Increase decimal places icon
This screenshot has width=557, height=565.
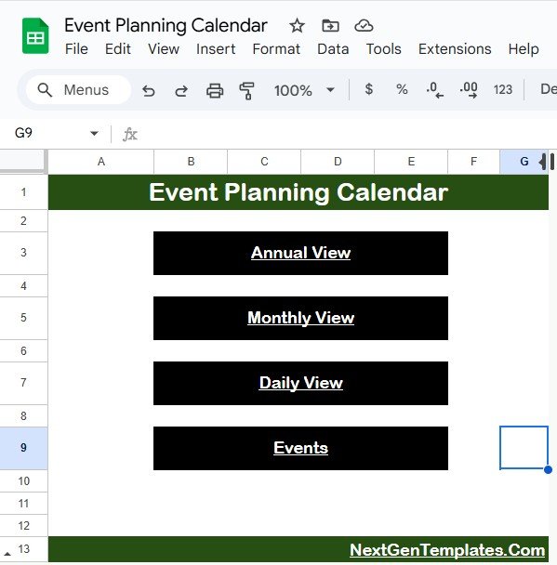469,90
